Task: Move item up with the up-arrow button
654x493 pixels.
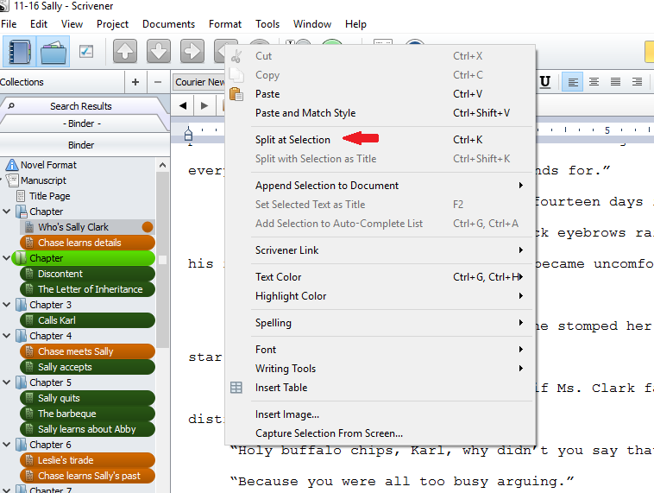Action: click(x=125, y=51)
